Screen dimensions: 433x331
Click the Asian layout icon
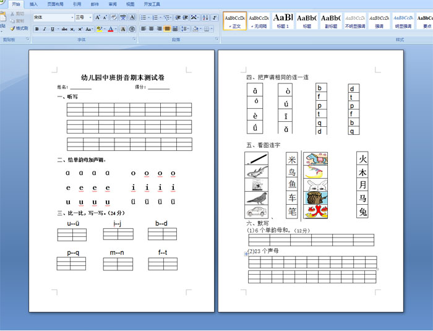click(195, 18)
